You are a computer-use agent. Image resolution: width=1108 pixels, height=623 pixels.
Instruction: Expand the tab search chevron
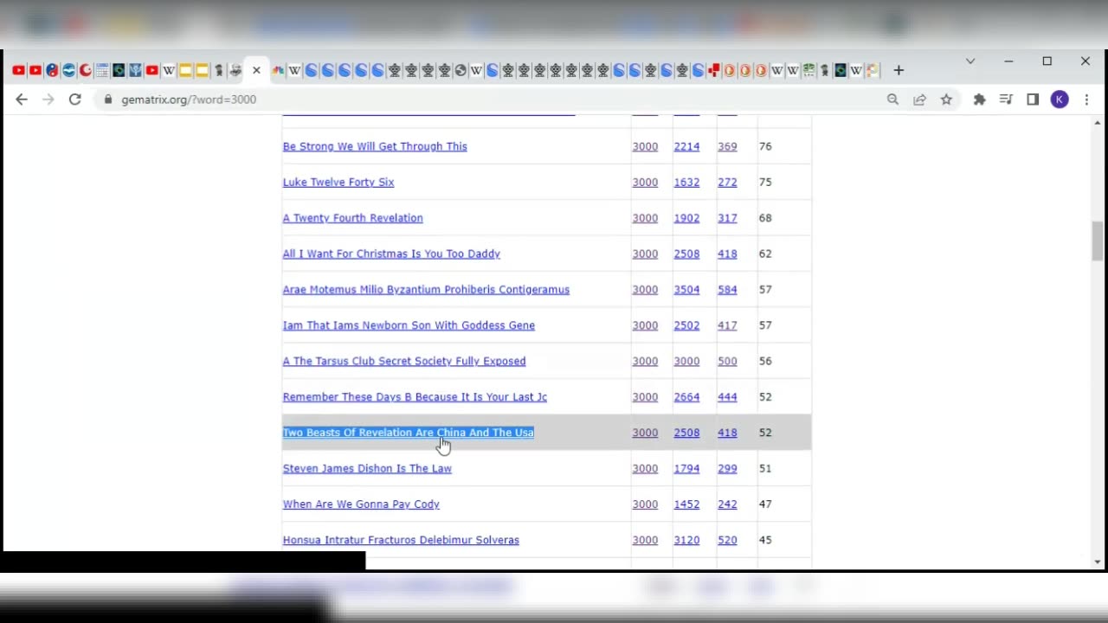(x=970, y=61)
